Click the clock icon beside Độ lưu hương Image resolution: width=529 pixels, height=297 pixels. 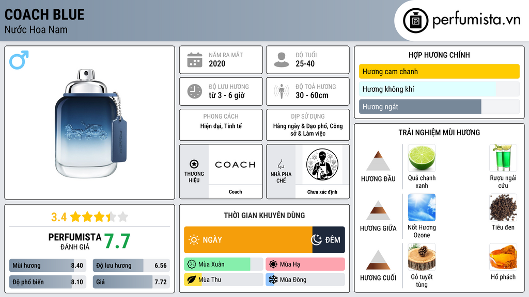[195, 91]
